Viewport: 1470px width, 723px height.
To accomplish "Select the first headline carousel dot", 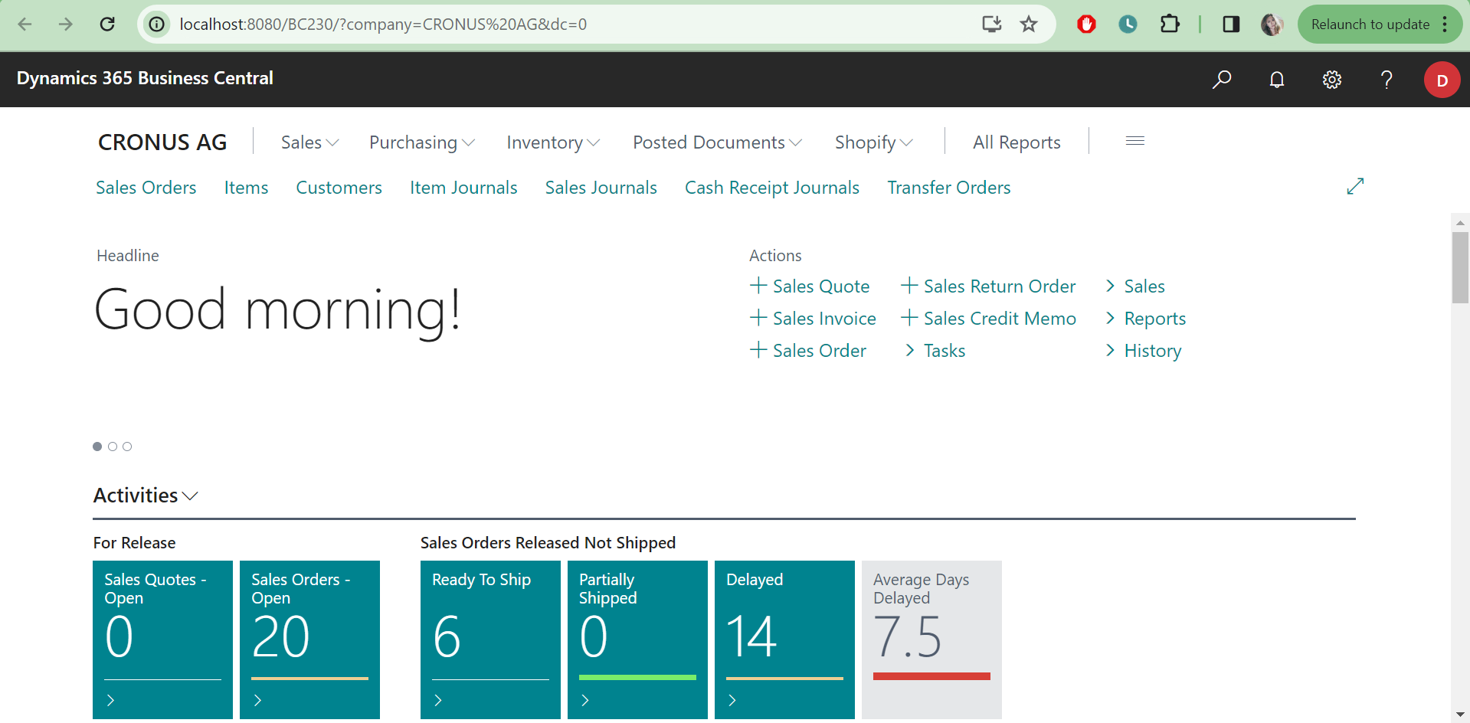I will [97, 447].
